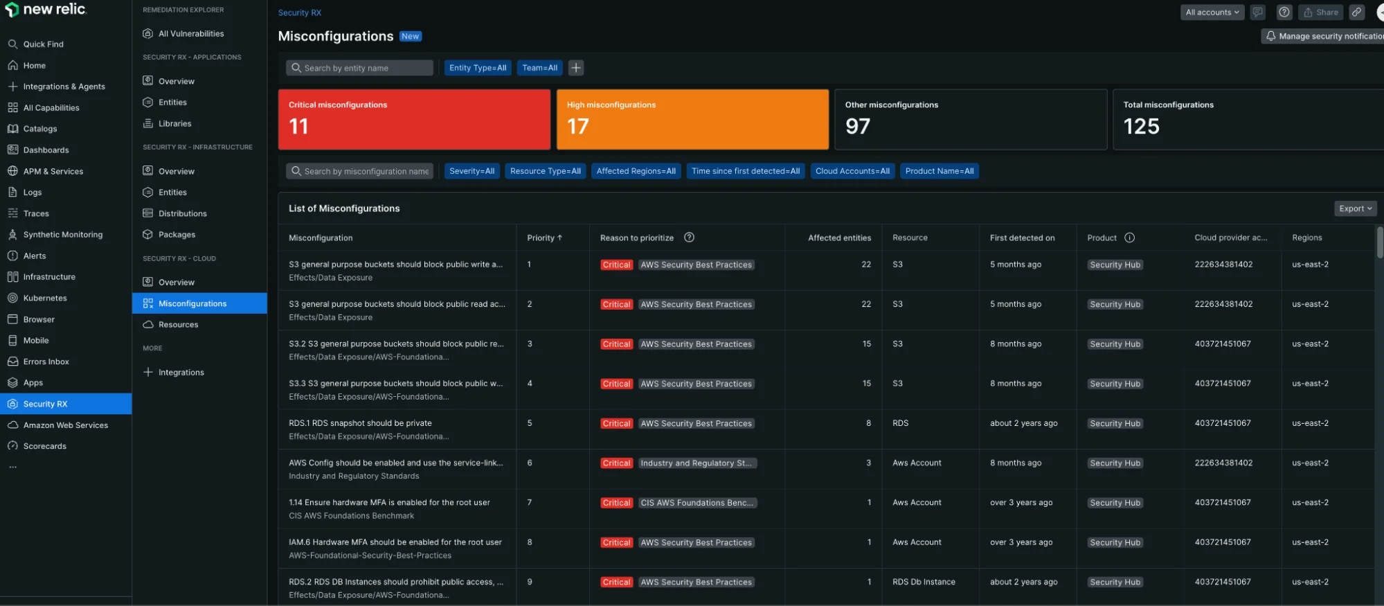Go to Synthetic Monitoring in left sidebar
Image resolution: width=1384 pixels, height=606 pixels.
click(62, 235)
